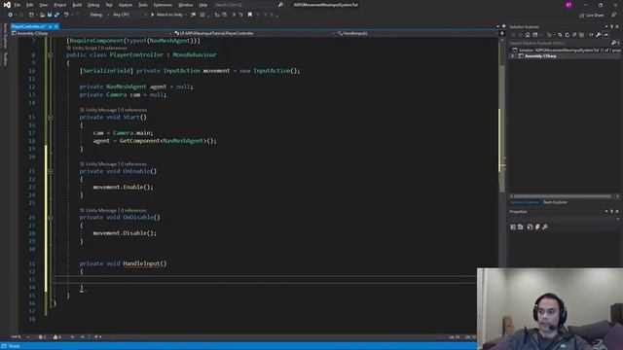The image size is (623, 350).
Task: Open the View menu
Action: pyautogui.click(x=44, y=5)
